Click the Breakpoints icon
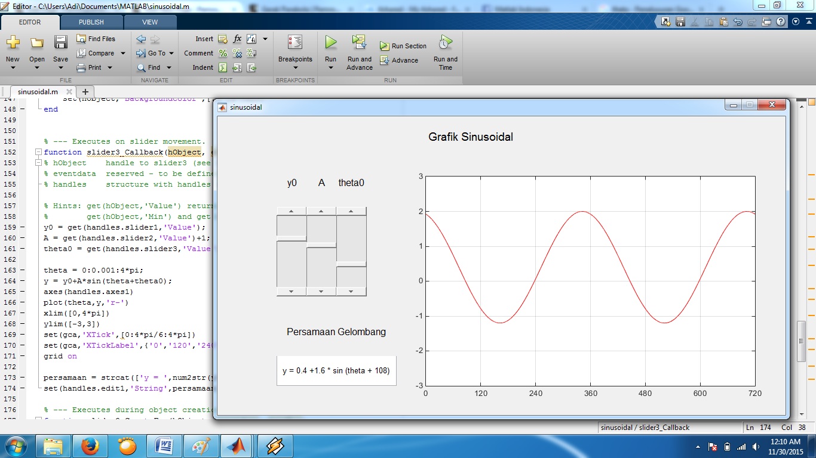Screen dimensions: 816x458 (295, 43)
